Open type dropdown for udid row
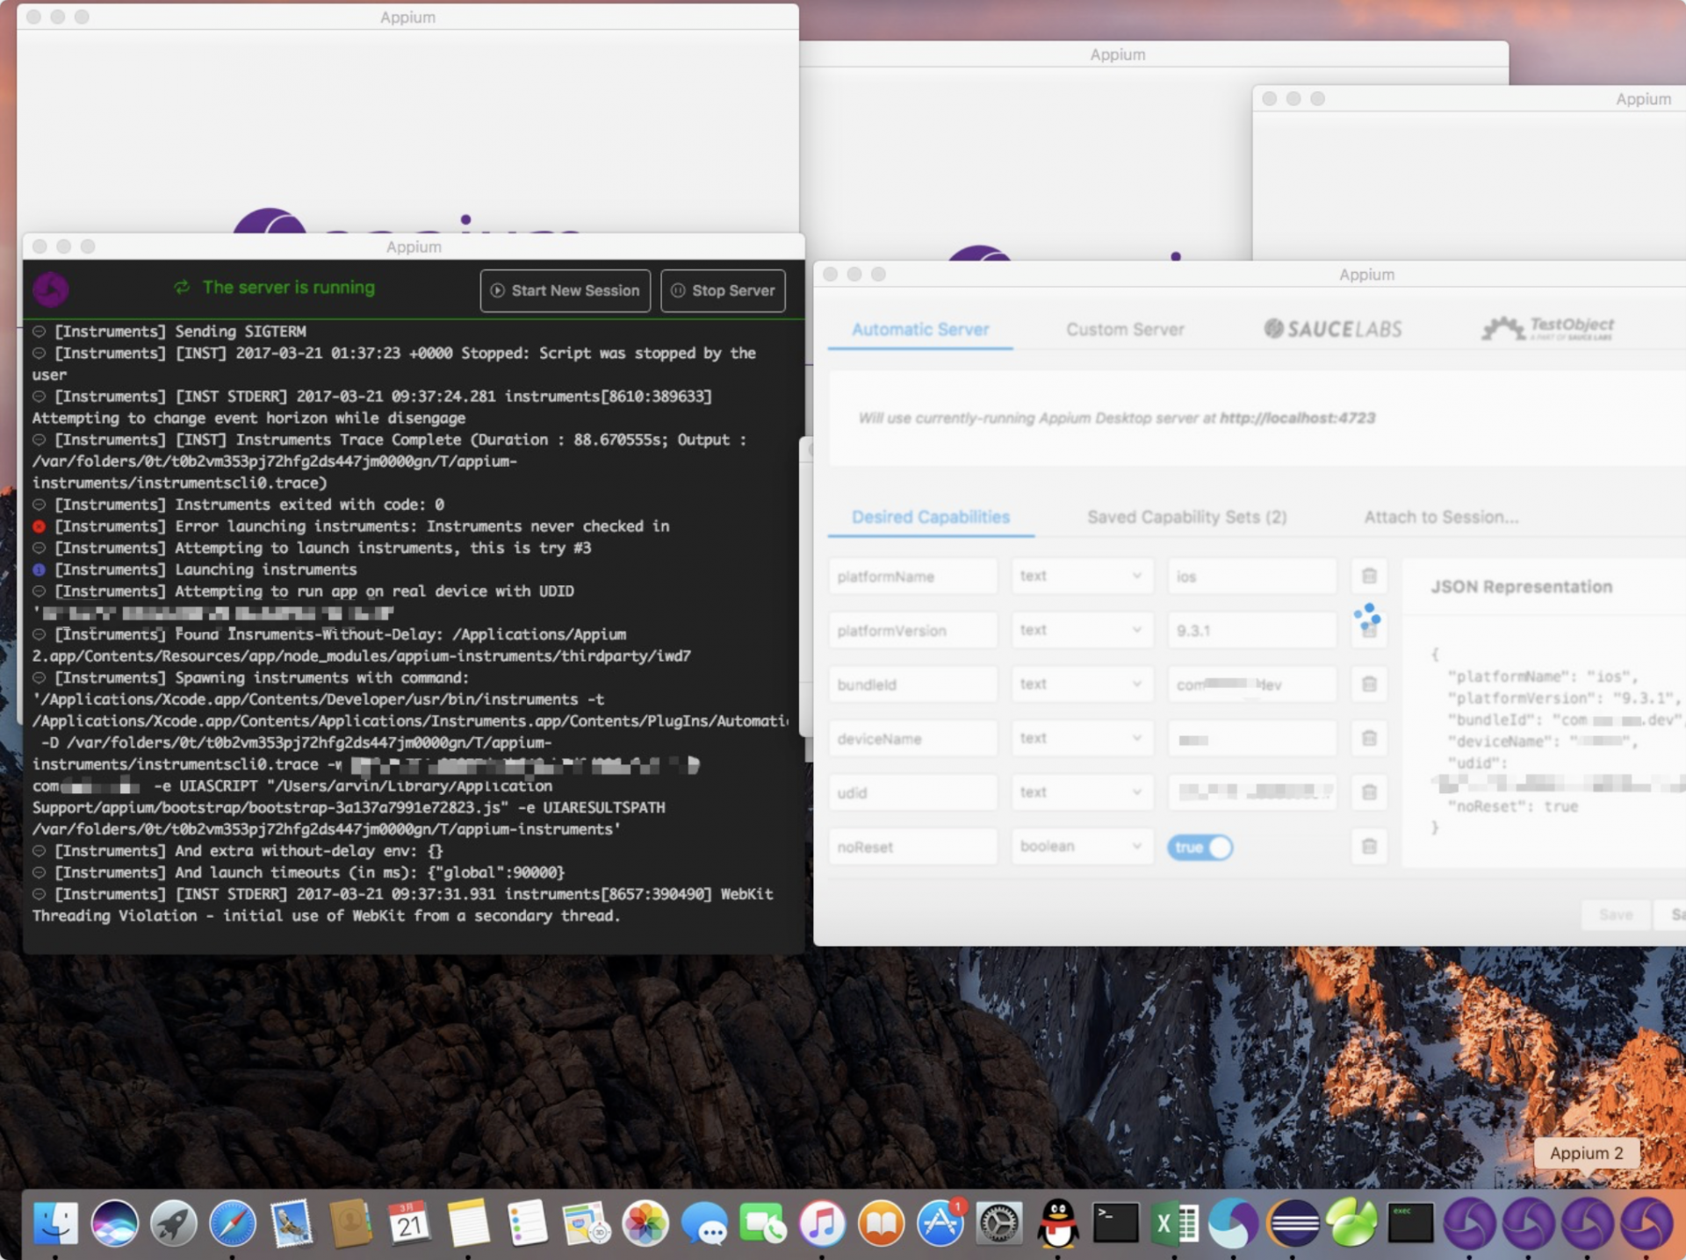 coord(1081,793)
